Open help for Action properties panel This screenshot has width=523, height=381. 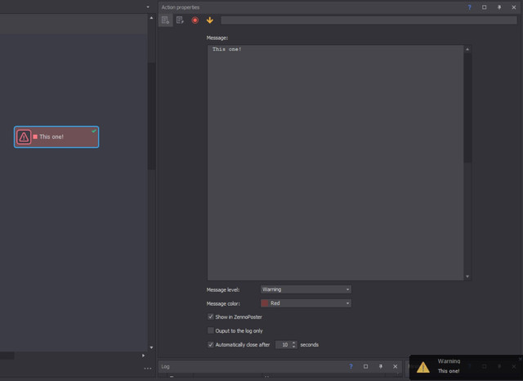pyautogui.click(x=469, y=7)
